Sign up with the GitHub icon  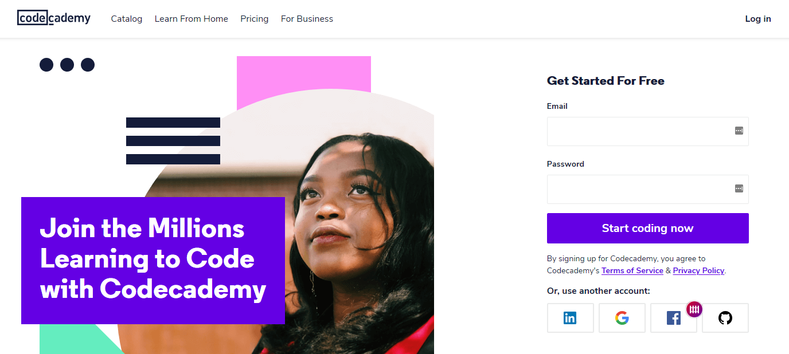tap(725, 318)
